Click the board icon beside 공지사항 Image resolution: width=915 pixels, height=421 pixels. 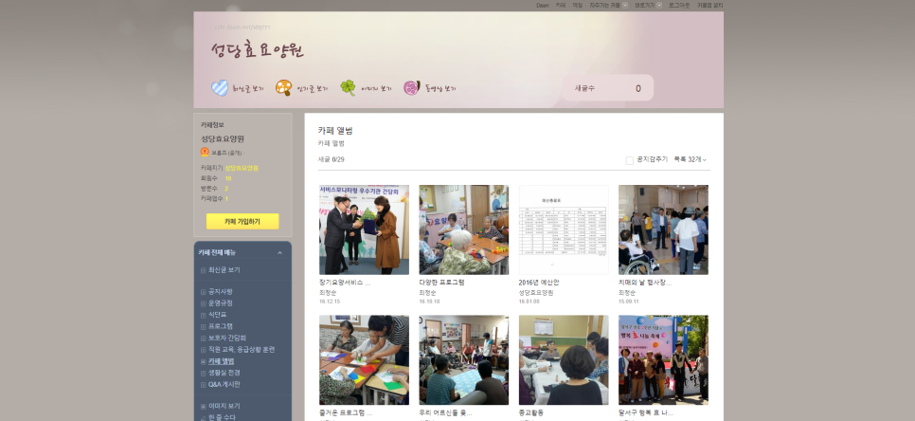point(203,292)
